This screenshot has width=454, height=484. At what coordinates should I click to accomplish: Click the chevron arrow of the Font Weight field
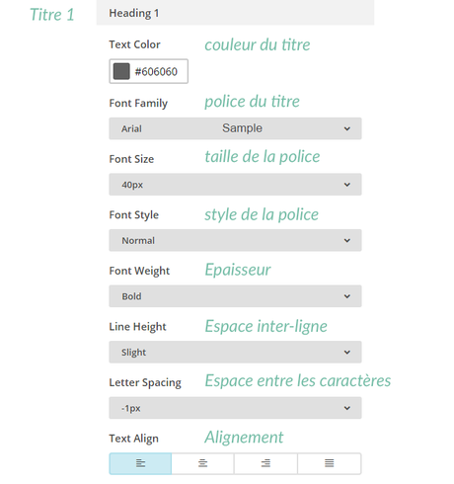pyautogui.click(x=347, y=296)
